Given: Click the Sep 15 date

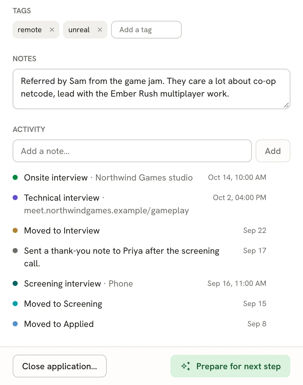Looking at the screenshot, I should [255, 304].
